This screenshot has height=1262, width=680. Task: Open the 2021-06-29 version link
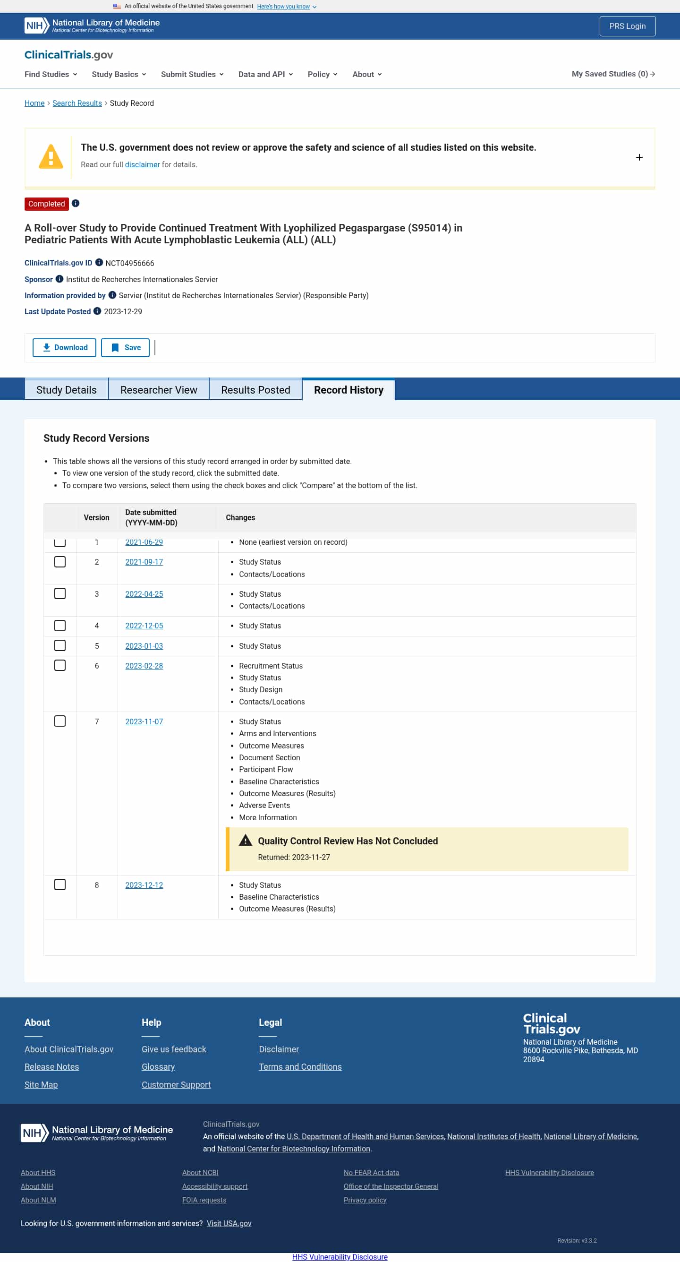pos(144,542)
